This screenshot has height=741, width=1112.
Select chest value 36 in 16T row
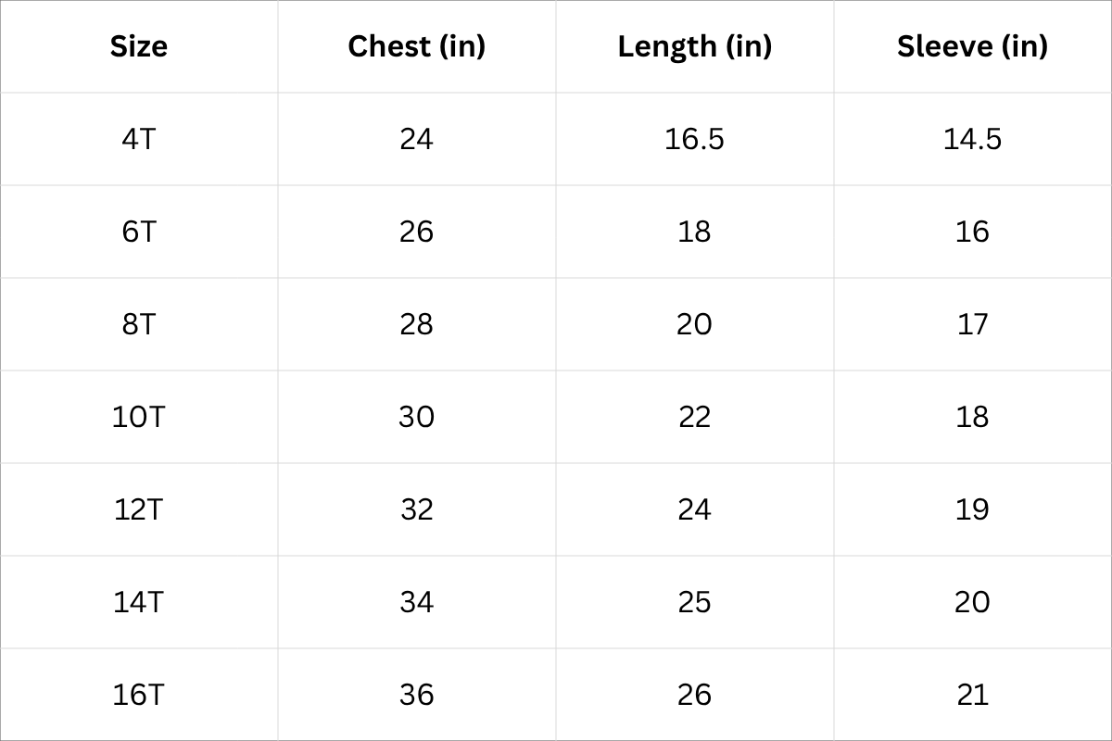417,695
